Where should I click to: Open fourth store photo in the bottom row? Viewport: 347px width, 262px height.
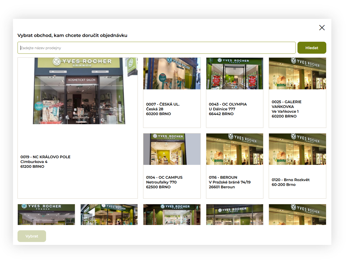pyautogui.click(x=234, y=215)
